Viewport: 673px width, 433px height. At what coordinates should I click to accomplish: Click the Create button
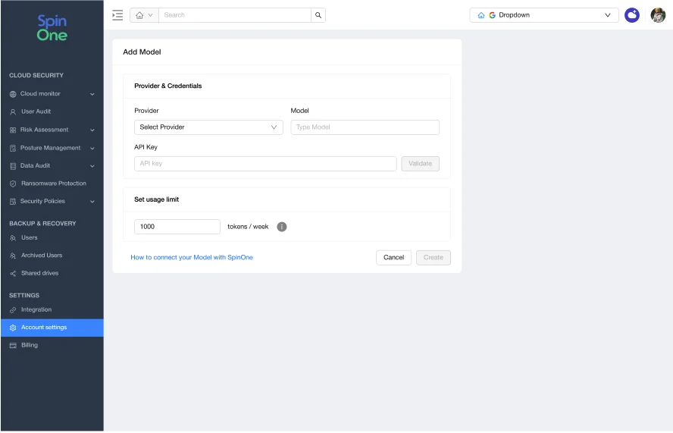(x=433, y=258)
